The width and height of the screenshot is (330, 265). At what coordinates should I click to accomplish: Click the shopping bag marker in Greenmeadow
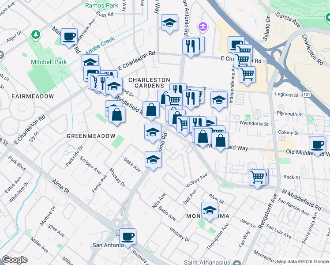pos(116,115)
